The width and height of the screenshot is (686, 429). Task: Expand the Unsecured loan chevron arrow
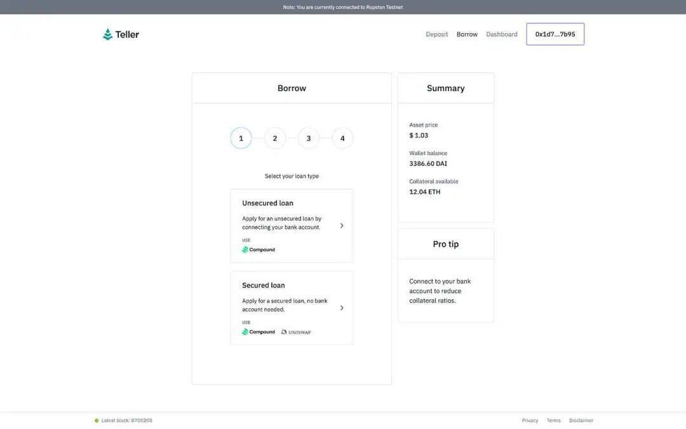point(342,226)
